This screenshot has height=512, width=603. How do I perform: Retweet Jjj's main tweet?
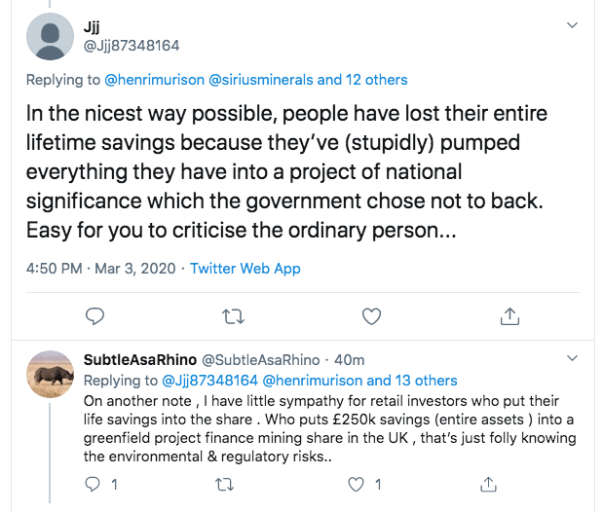[234, 315]
